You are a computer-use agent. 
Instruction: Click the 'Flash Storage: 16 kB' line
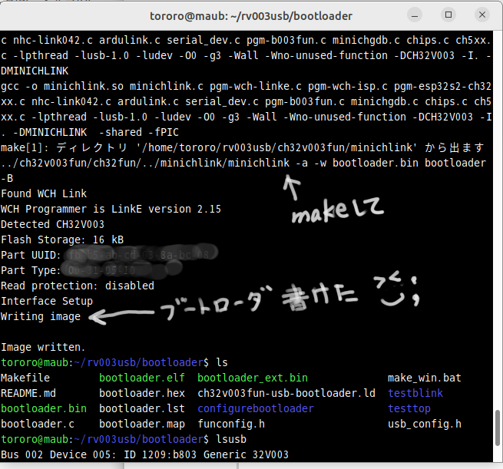pyautogui.click(x=62, y=239)
